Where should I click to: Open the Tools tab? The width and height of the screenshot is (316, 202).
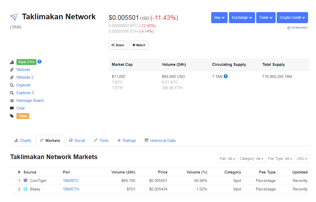click(x=101, y=140)
